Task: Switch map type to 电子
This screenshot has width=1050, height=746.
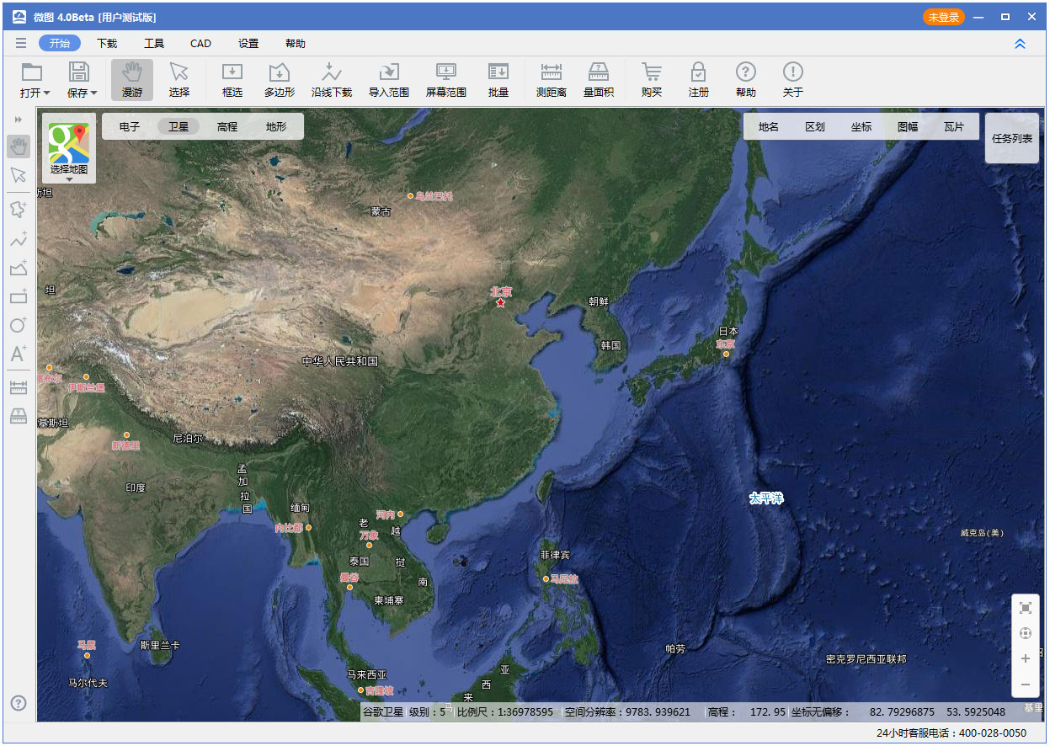Action: (130, 127)
